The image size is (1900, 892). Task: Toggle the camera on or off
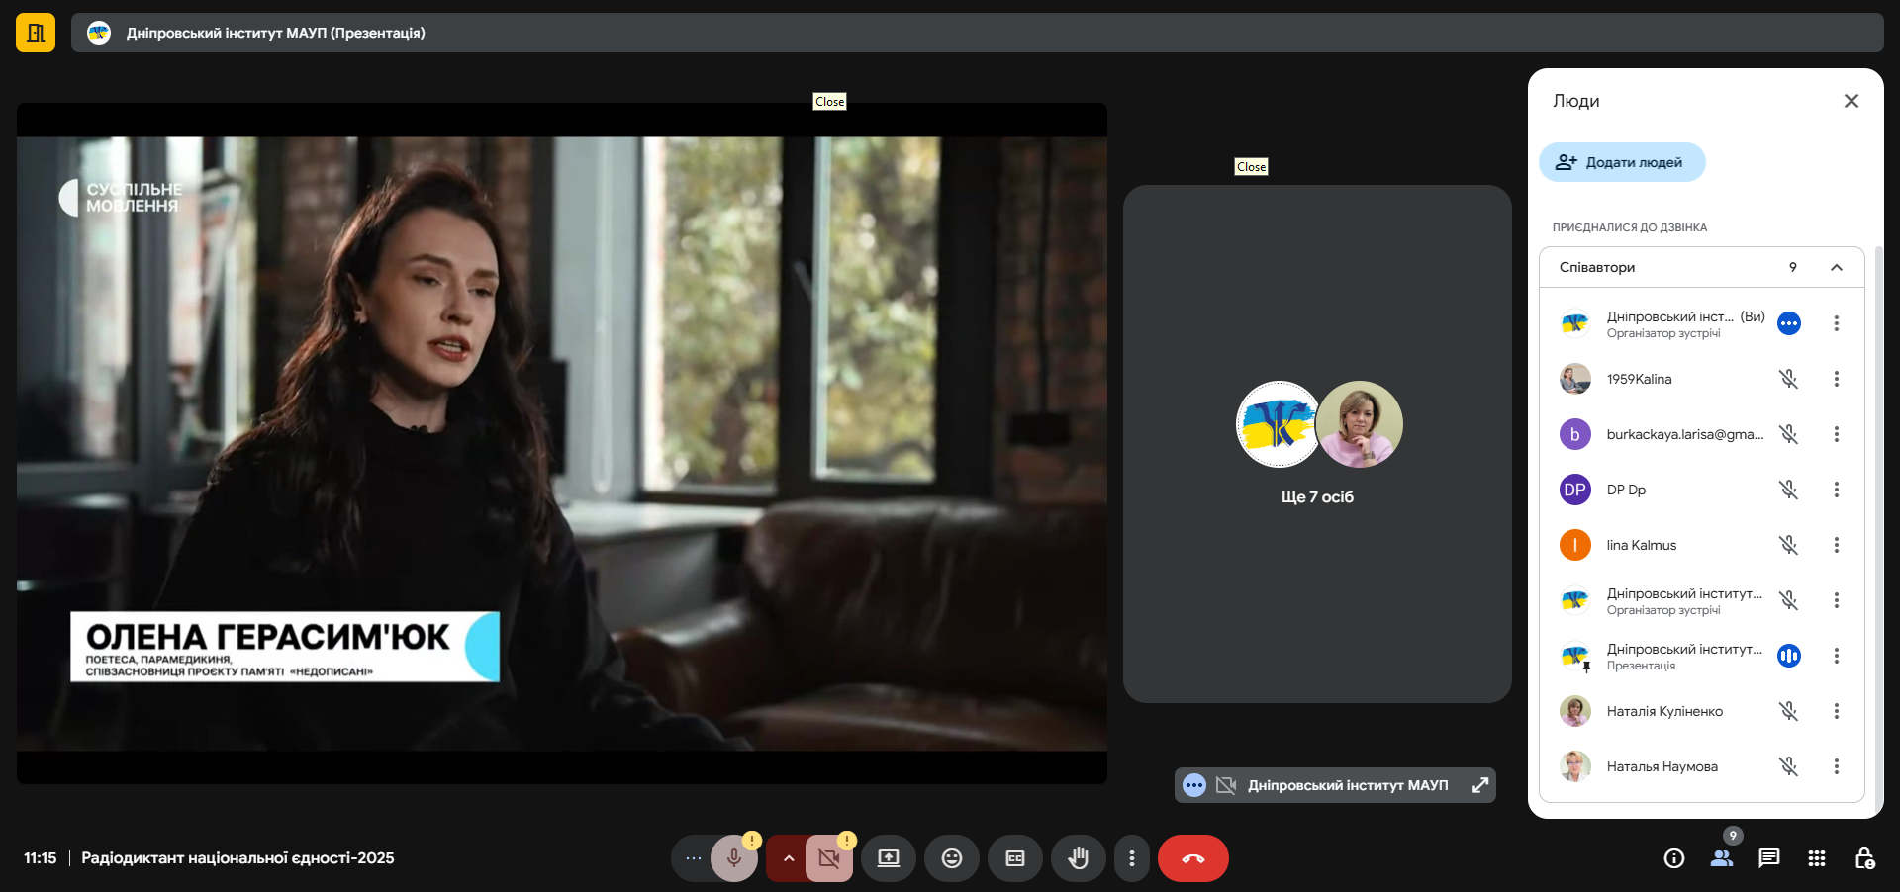(829, 858)
